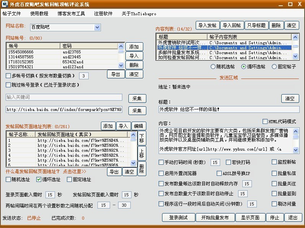Click address list scroll down arrow
This screenshot has width=305, height=228.
pos(133,163)
